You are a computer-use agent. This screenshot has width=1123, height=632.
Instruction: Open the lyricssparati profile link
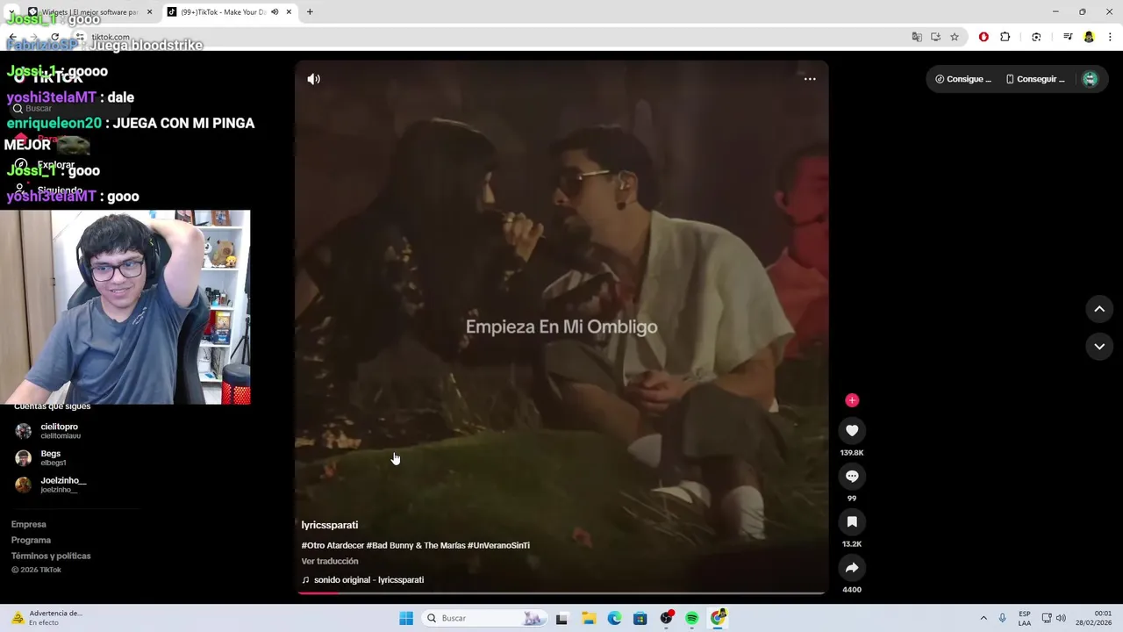click(330, 525)
